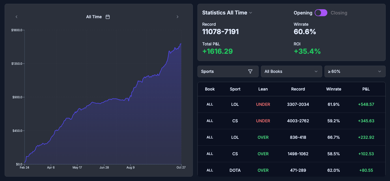Screen dimensions: 390x181
Task: Click the 62.0% winrate cell
Action: 334,170
